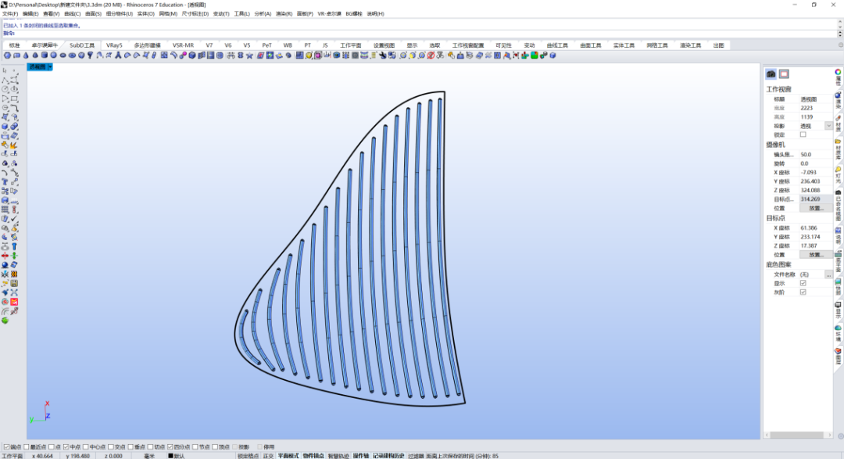Toggle 四分点 quadrant osnap checkbox
This screenshot has height=459, width=844.
(x=170, y=446)
